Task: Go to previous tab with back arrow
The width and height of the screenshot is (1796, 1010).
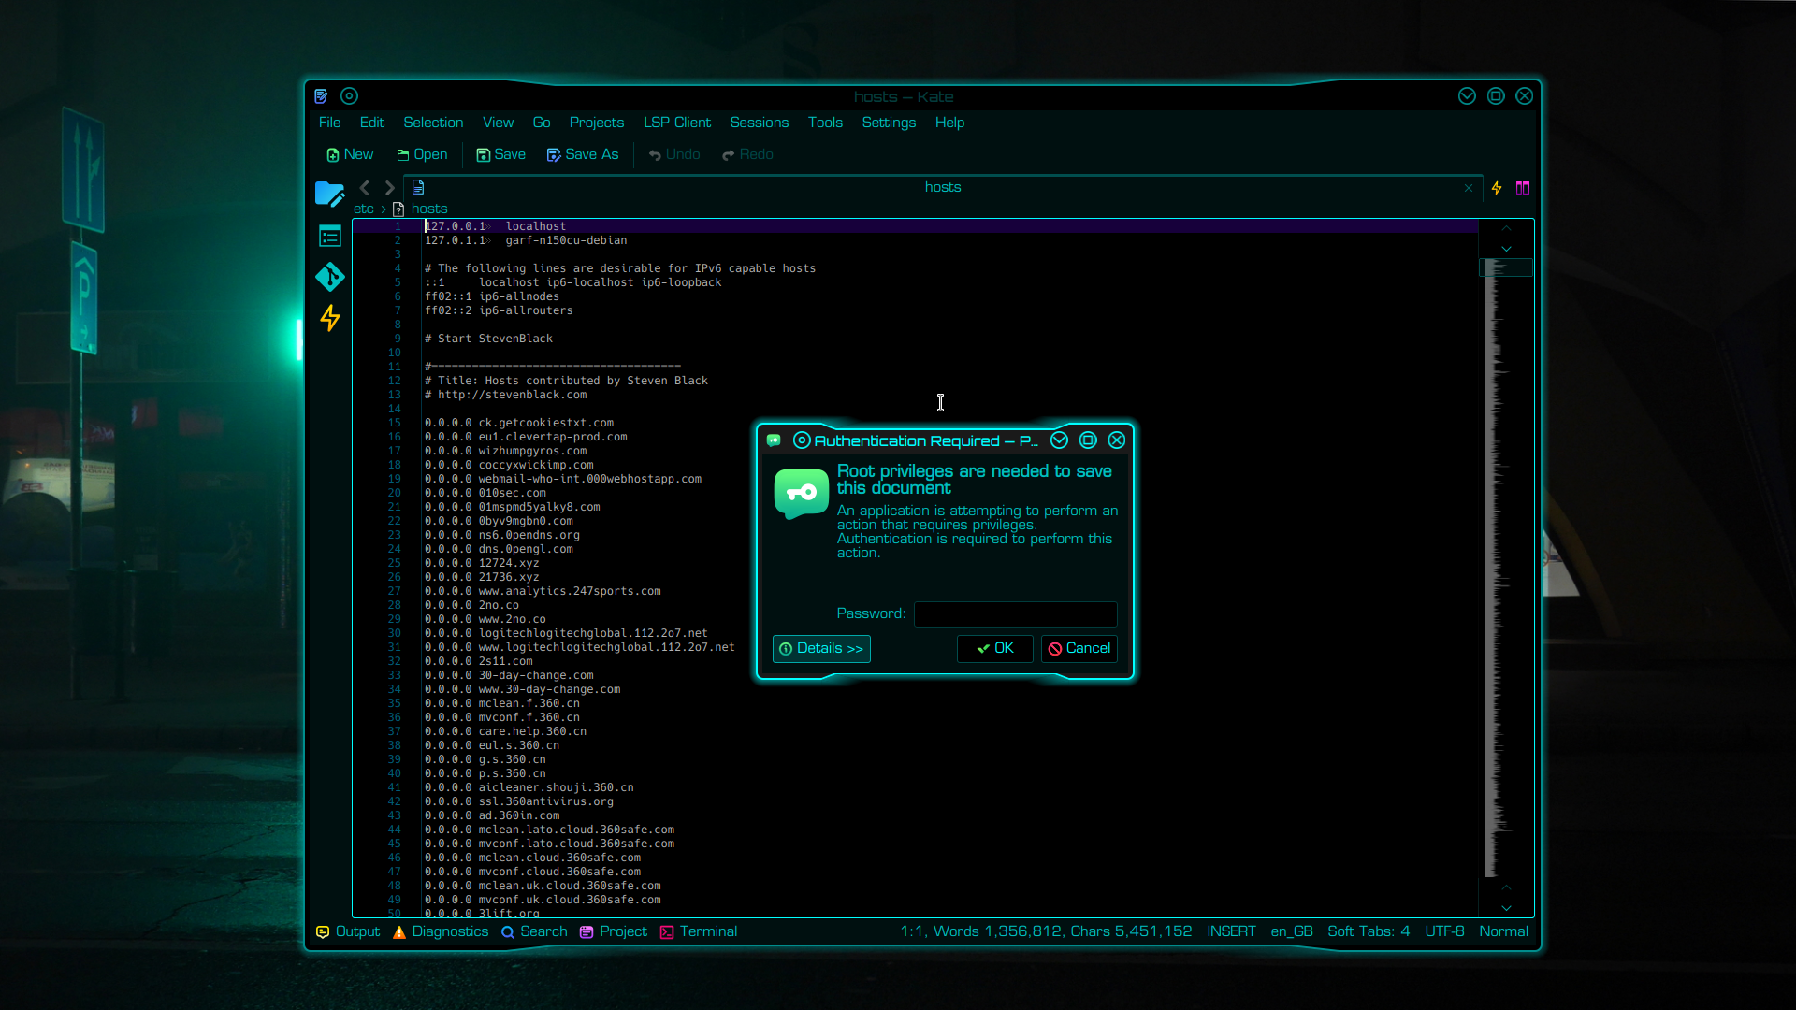Action: pyautogui.click(x=365, y=188)
